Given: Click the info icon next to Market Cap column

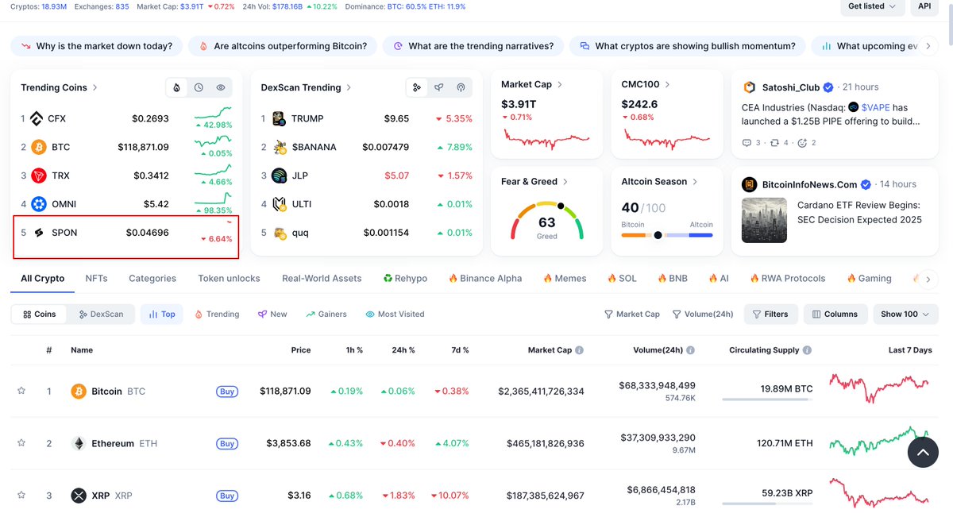Looking at the screenshot, I should point(580,350).
